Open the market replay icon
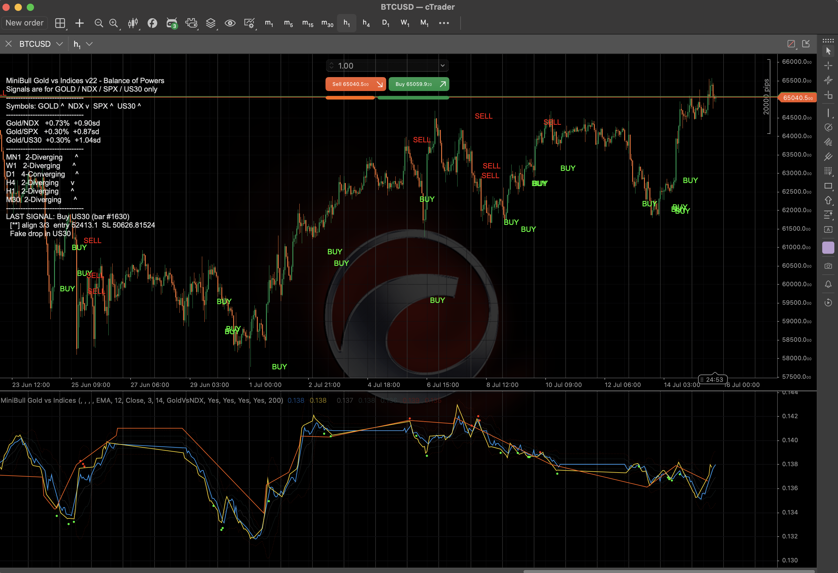Viewport: 838px width, 573px height. pos(828,302)
